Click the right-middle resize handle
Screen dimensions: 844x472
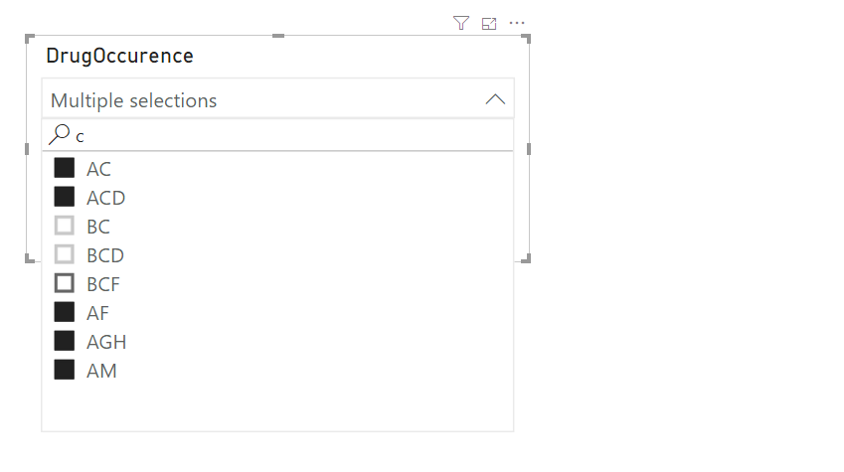[528, 149]
